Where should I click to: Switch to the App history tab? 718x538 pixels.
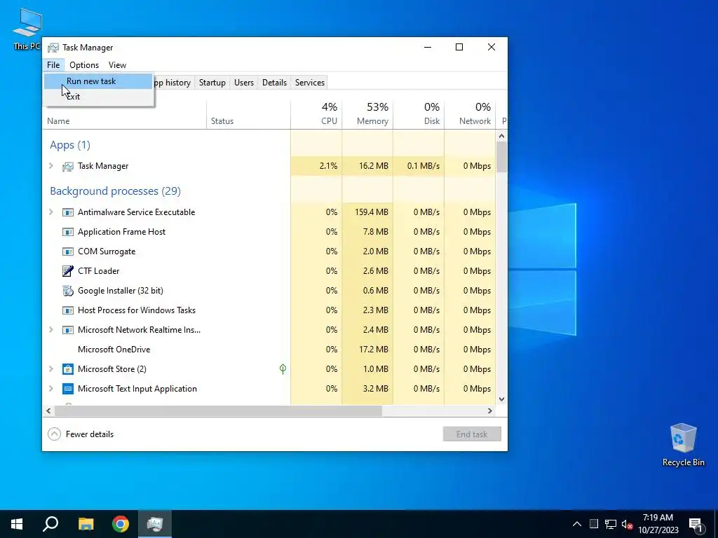tap(173, 83)
